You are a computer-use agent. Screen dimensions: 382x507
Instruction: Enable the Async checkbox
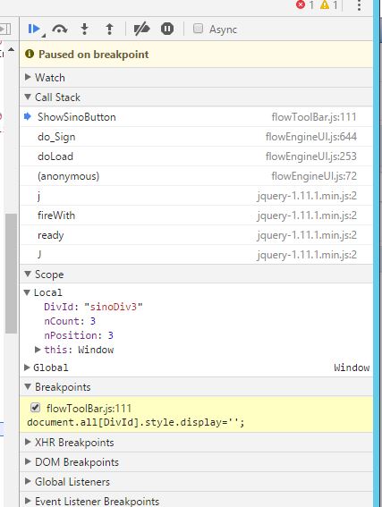(198, 29)
